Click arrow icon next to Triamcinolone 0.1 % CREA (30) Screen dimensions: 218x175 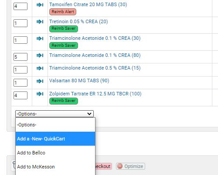click(x=40, y=38)
